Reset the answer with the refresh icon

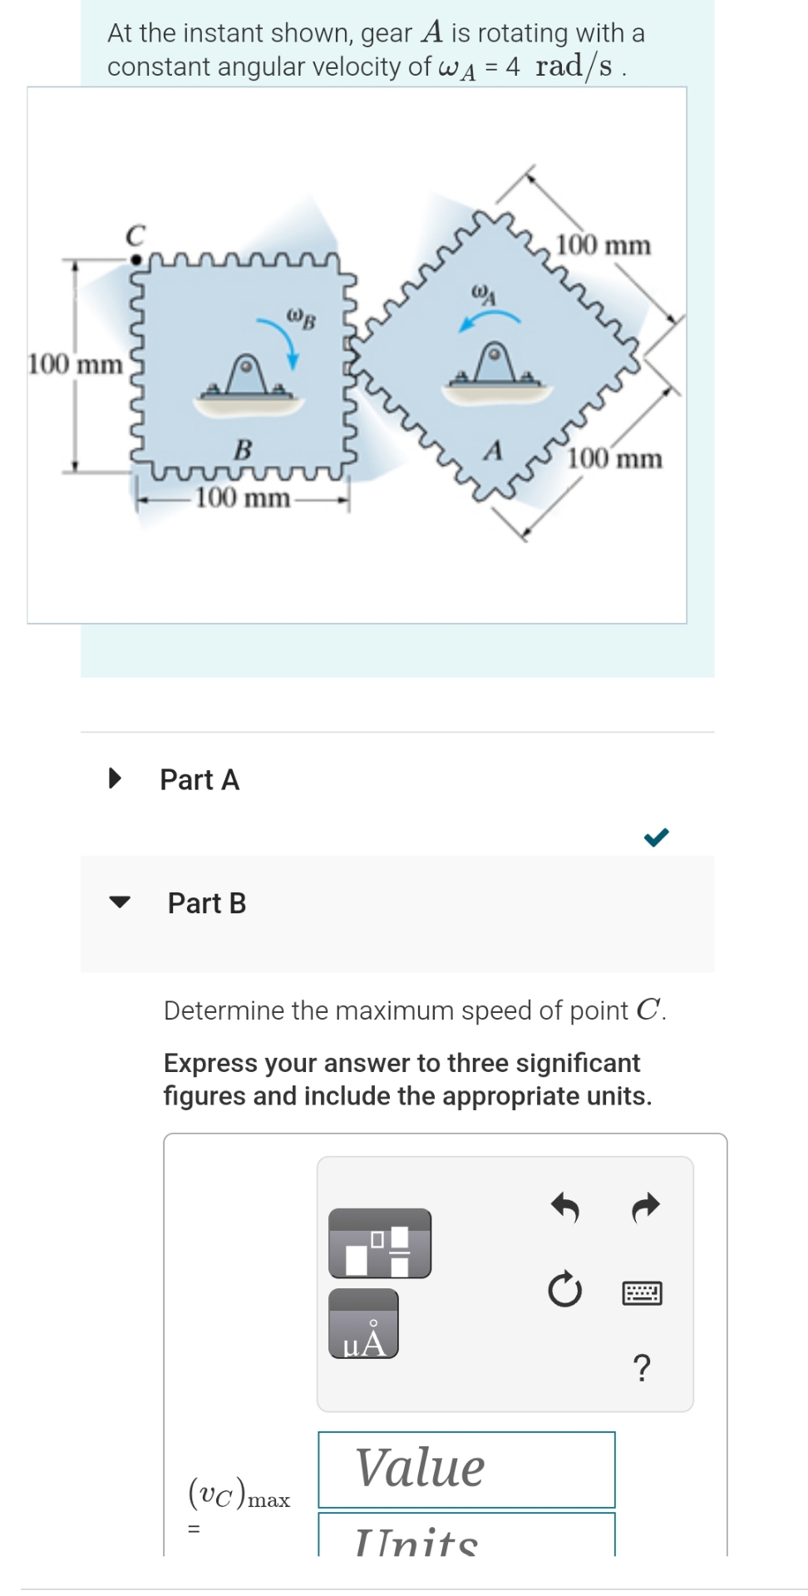(564, 1289)
